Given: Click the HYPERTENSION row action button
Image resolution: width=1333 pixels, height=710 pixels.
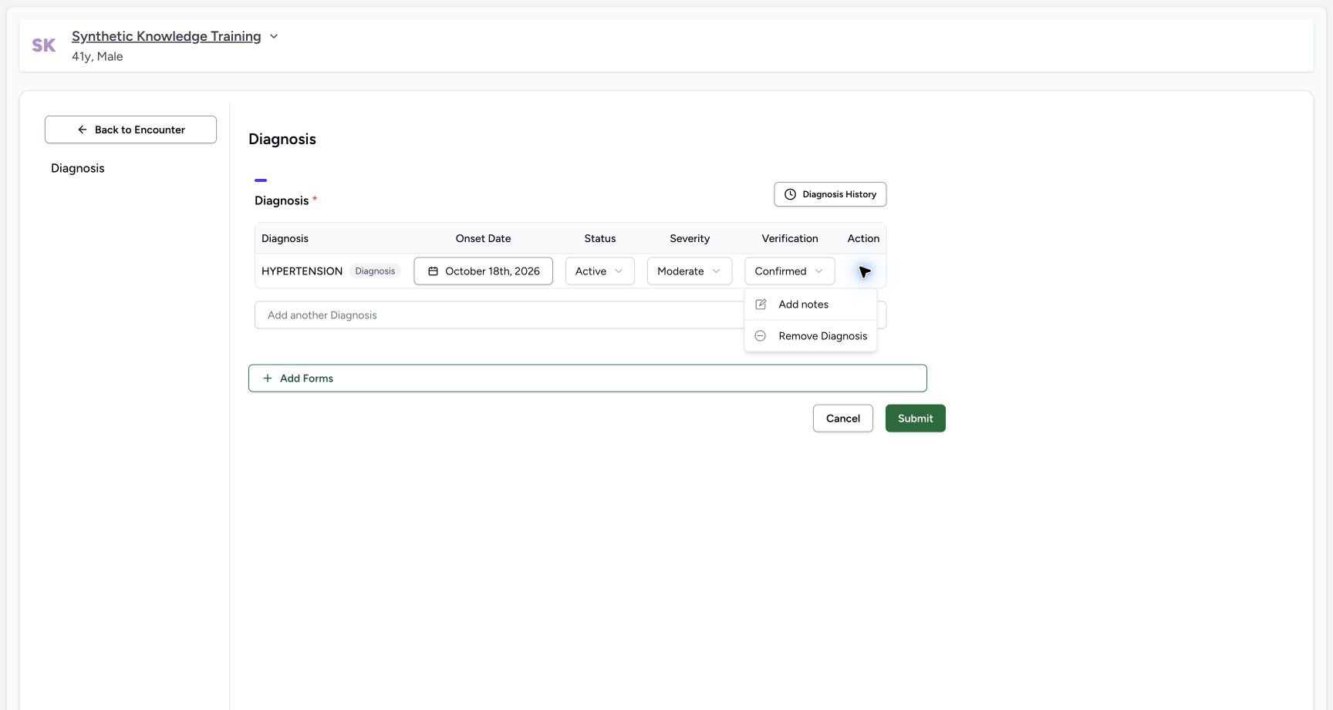Looking at the screenshot, I should (864, 271).
